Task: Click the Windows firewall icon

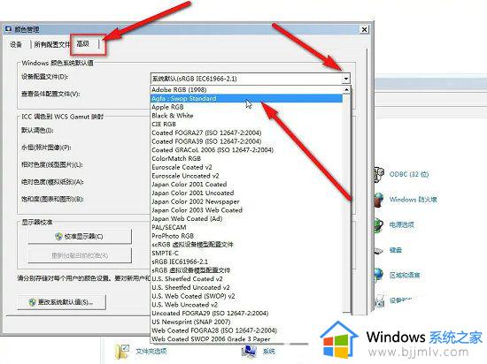Action: click(379, 200)
